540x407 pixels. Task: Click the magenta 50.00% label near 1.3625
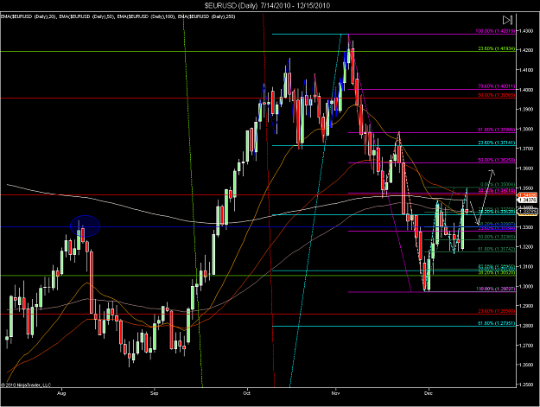tap(497, 160)
